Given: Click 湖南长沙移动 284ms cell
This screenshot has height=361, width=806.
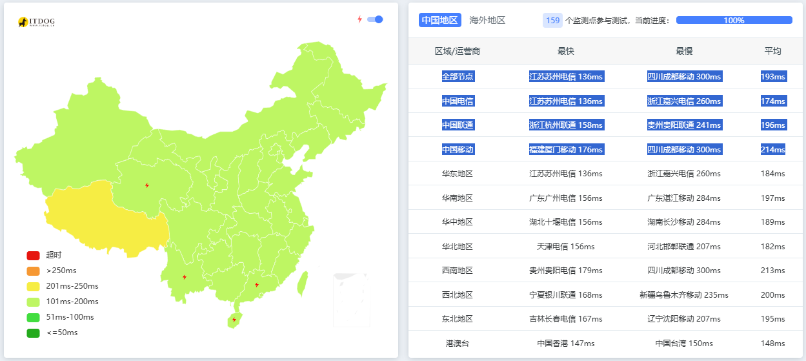Looking at the screenshot, I should click(684, 222).
